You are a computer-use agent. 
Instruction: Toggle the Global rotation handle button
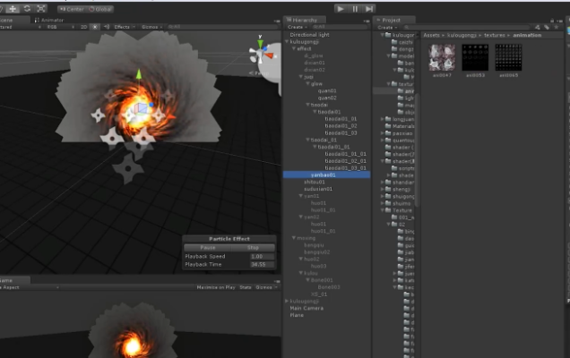tap(100, 9)
